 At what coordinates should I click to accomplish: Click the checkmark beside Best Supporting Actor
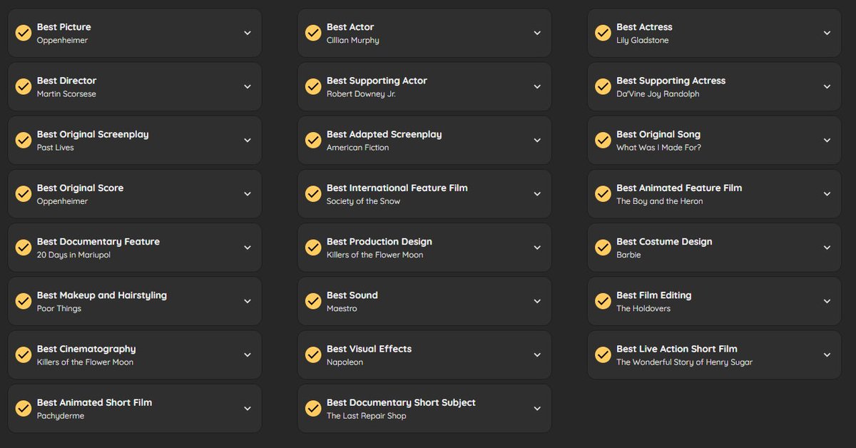313,86
